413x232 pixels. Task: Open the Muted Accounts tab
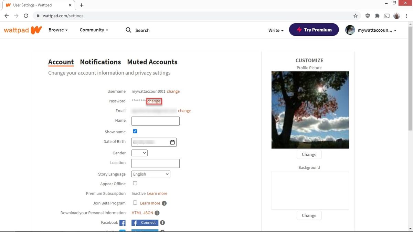(x=152, y=62)
